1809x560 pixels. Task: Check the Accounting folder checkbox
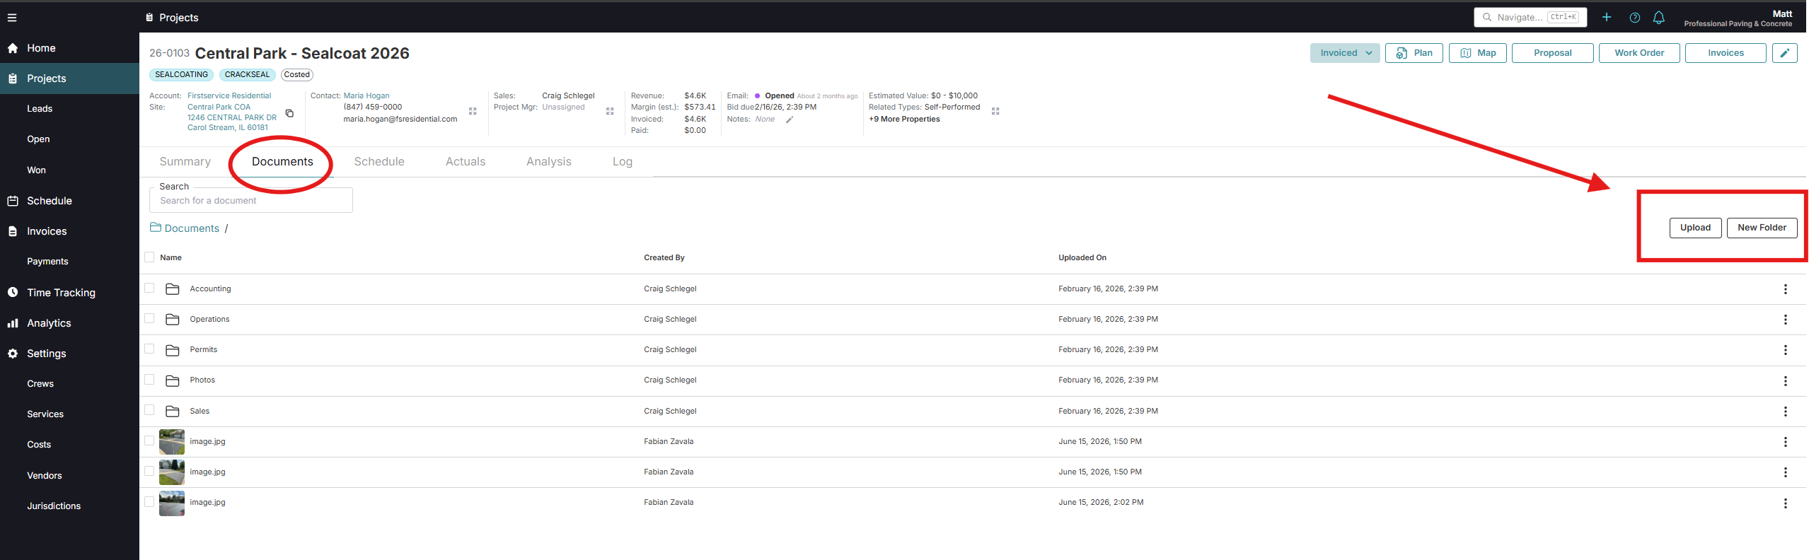click(x=149, y=288)
